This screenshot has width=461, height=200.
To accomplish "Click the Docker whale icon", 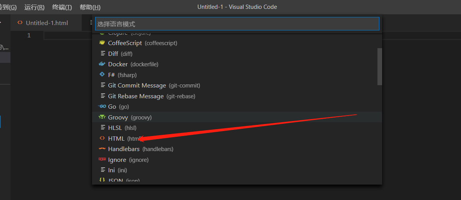I will (102, 64).
